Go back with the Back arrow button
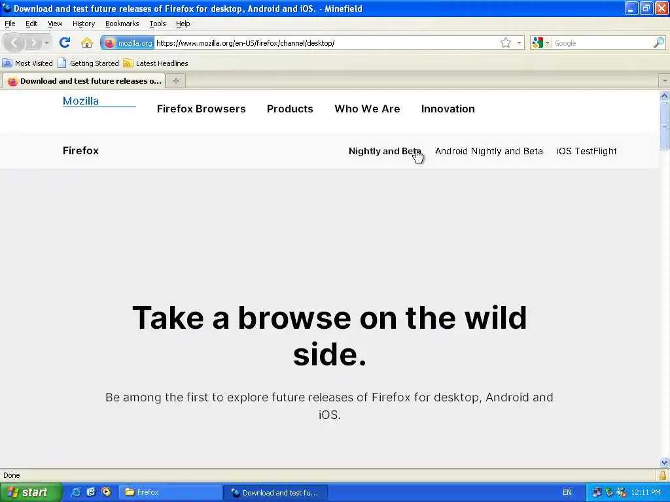Viewport: 670px width, 502px height. 14,42
